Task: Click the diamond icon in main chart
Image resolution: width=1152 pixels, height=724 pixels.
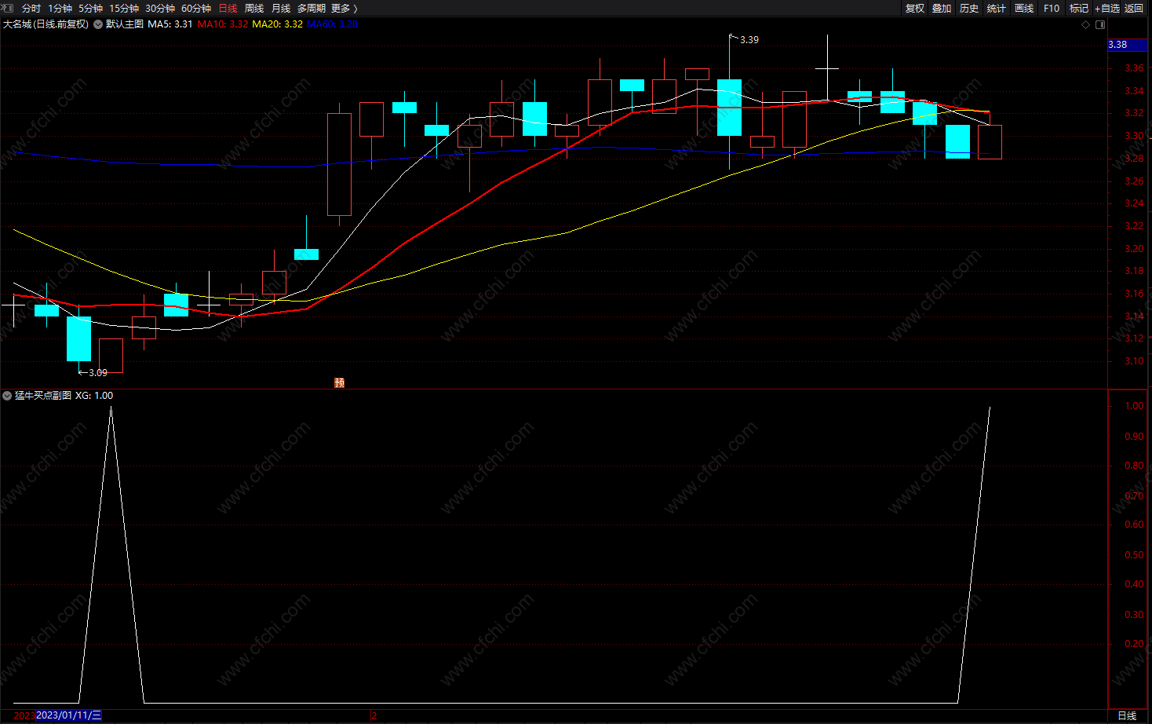Action: point(1086,24)
